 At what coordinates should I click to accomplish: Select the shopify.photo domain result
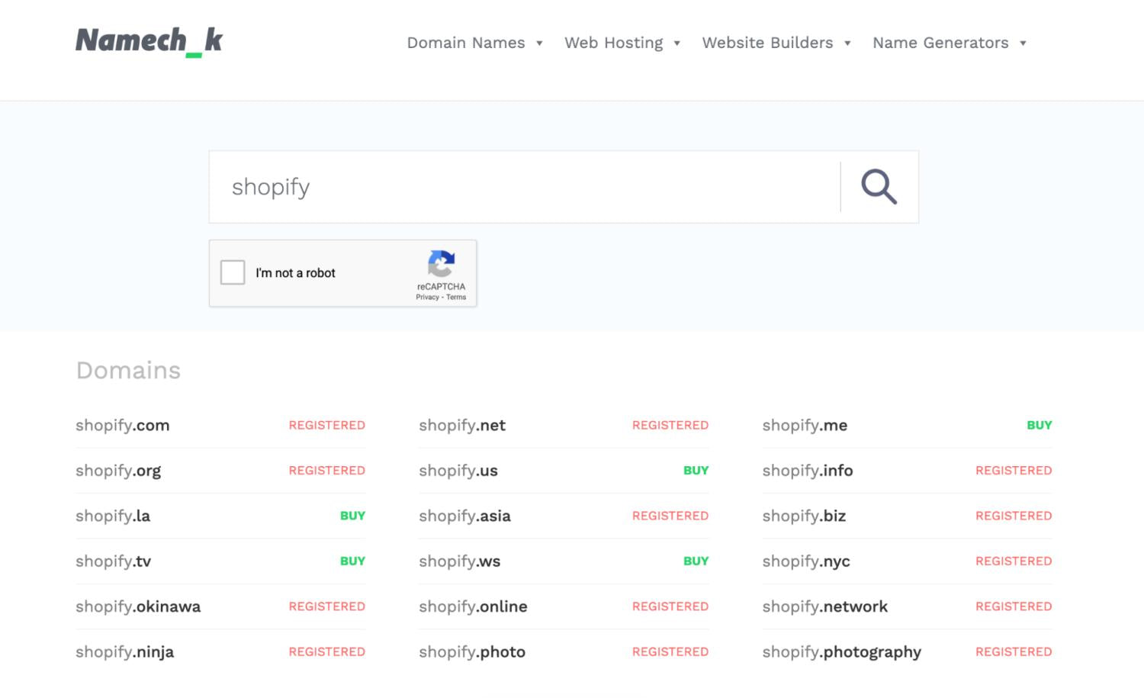click(x=472, y=652)
